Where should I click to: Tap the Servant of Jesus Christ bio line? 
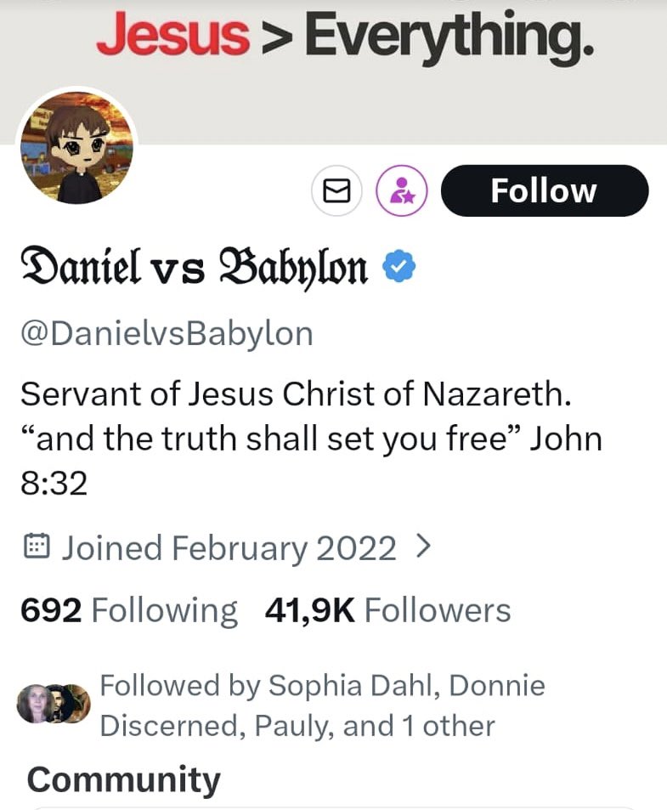coord(296,394)
